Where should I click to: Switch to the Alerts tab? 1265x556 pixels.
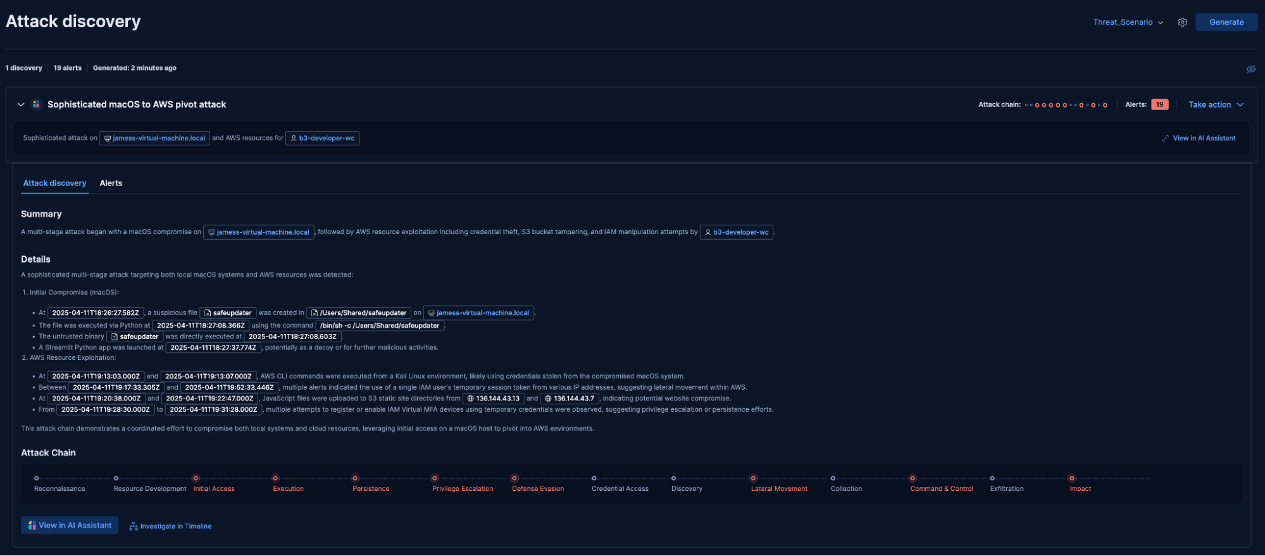(111, 183)
